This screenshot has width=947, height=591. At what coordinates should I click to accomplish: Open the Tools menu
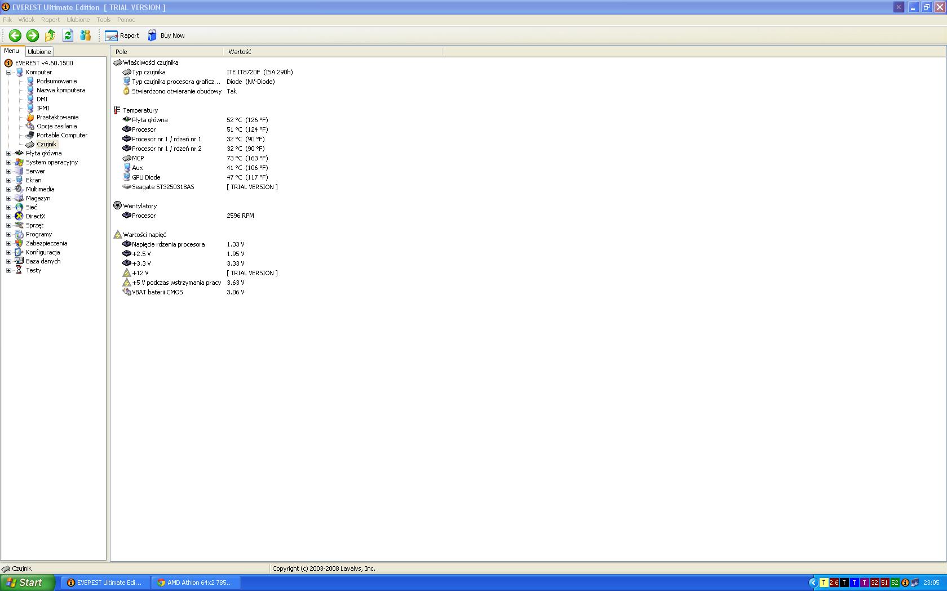pos(104,20)
